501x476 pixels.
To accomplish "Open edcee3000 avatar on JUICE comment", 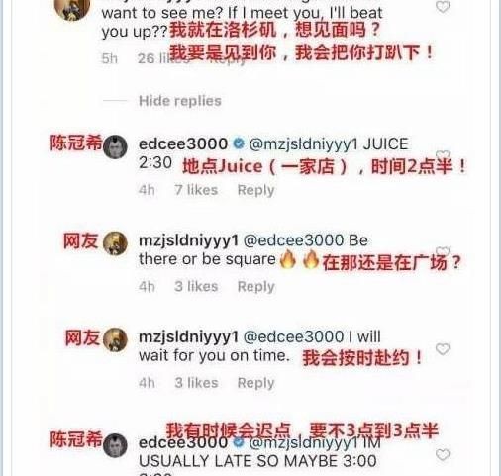I will point(115,146).
